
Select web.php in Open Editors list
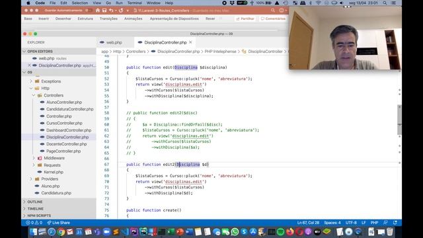[x=59, y=58]
